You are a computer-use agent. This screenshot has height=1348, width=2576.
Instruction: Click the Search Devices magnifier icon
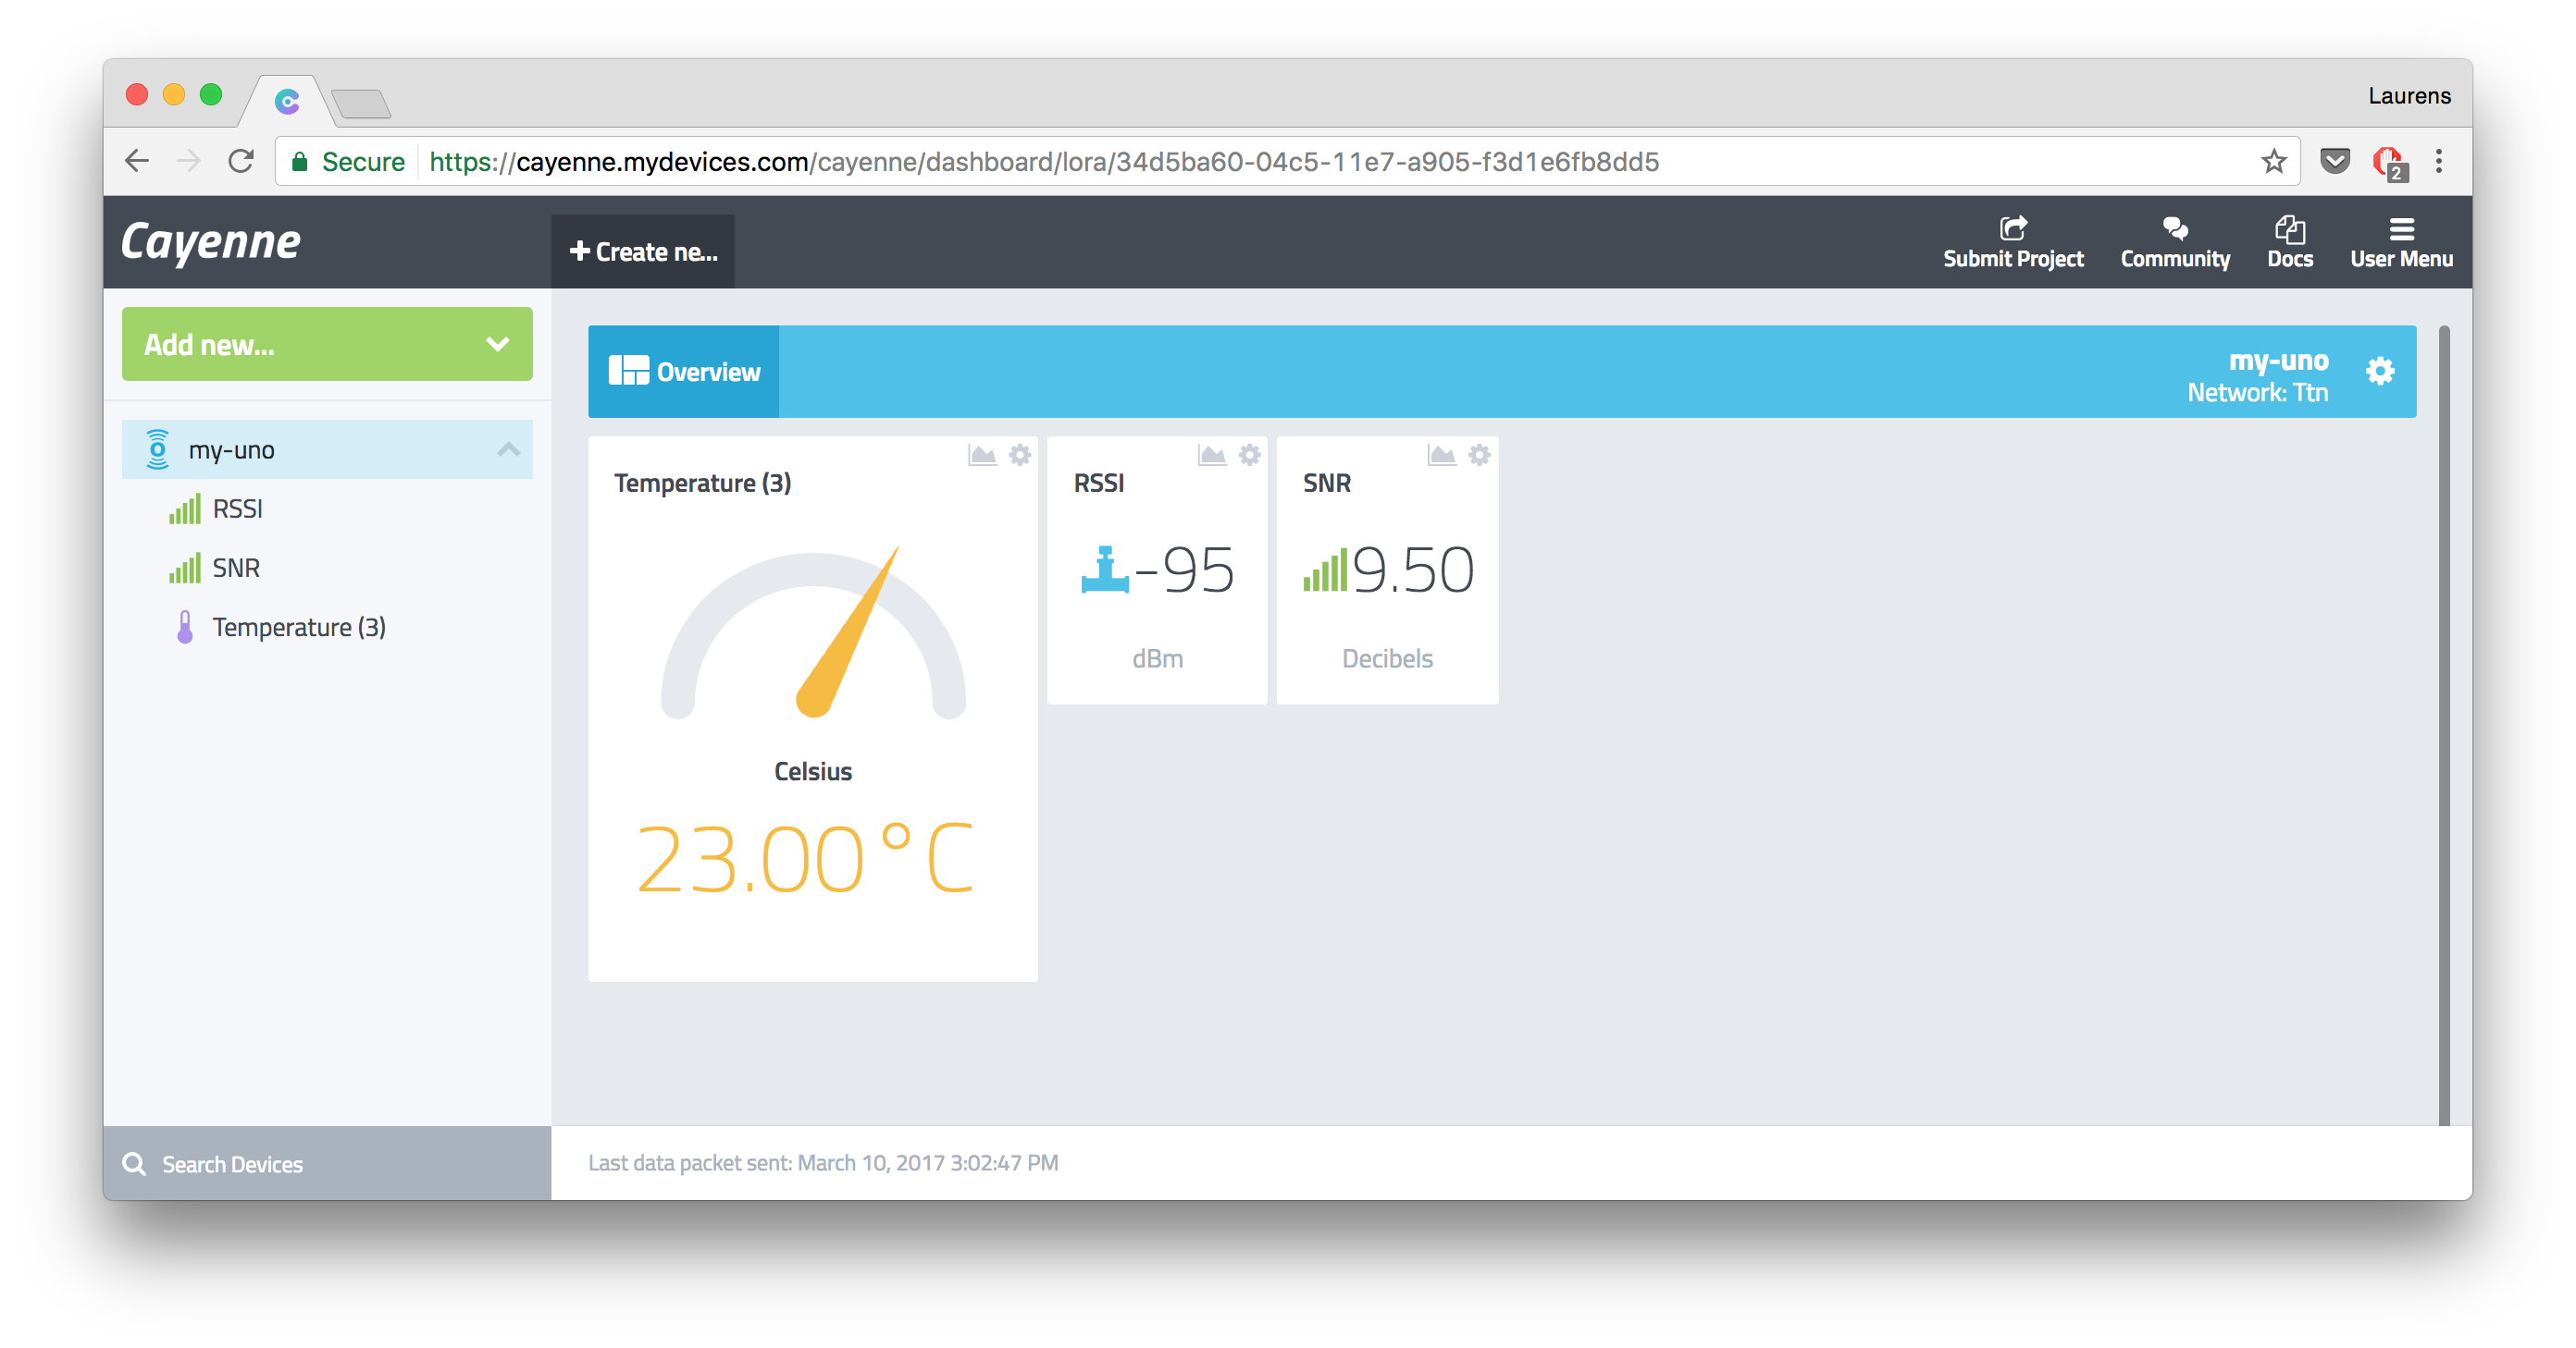point(134,1164)
